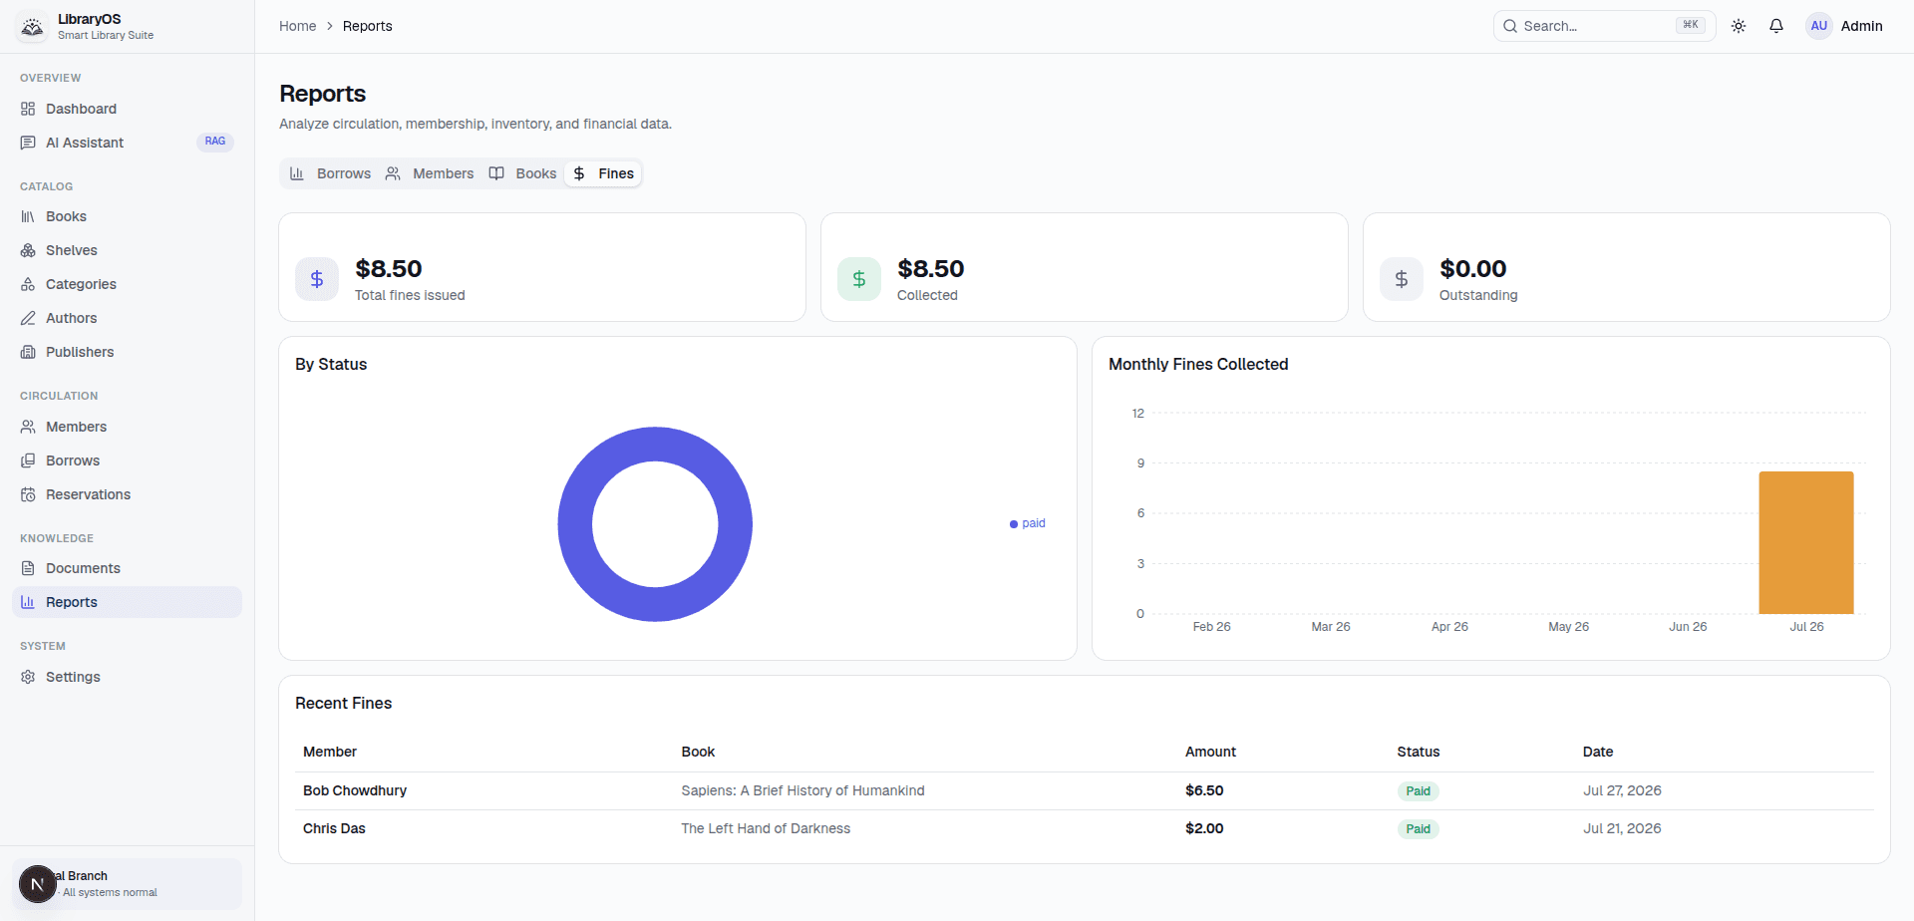Click Bob Chowdhury in Recent Fines
This screenshot has height=921, width=1914.
355,790
